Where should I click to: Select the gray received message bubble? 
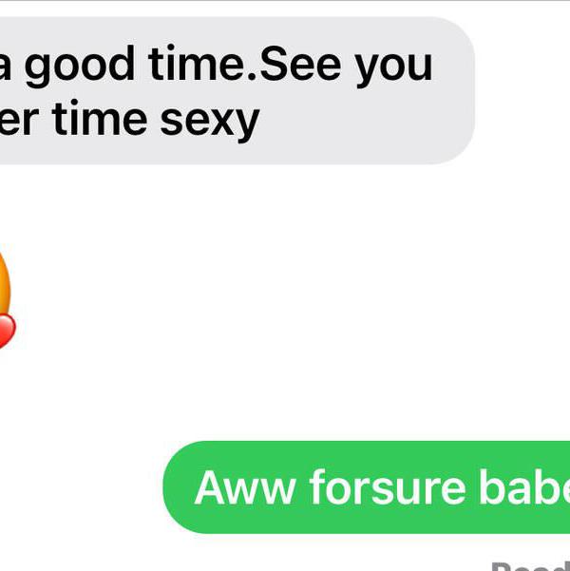[237, 90]
